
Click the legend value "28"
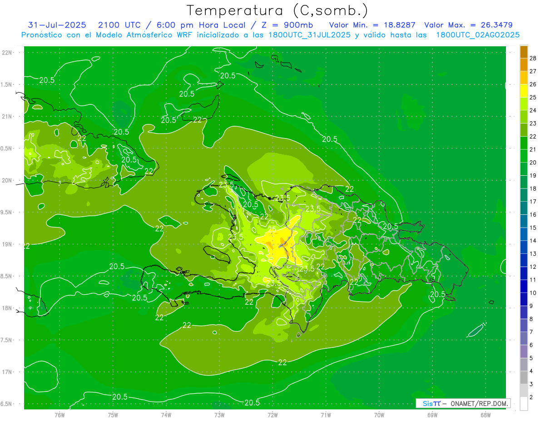point(533,58)
